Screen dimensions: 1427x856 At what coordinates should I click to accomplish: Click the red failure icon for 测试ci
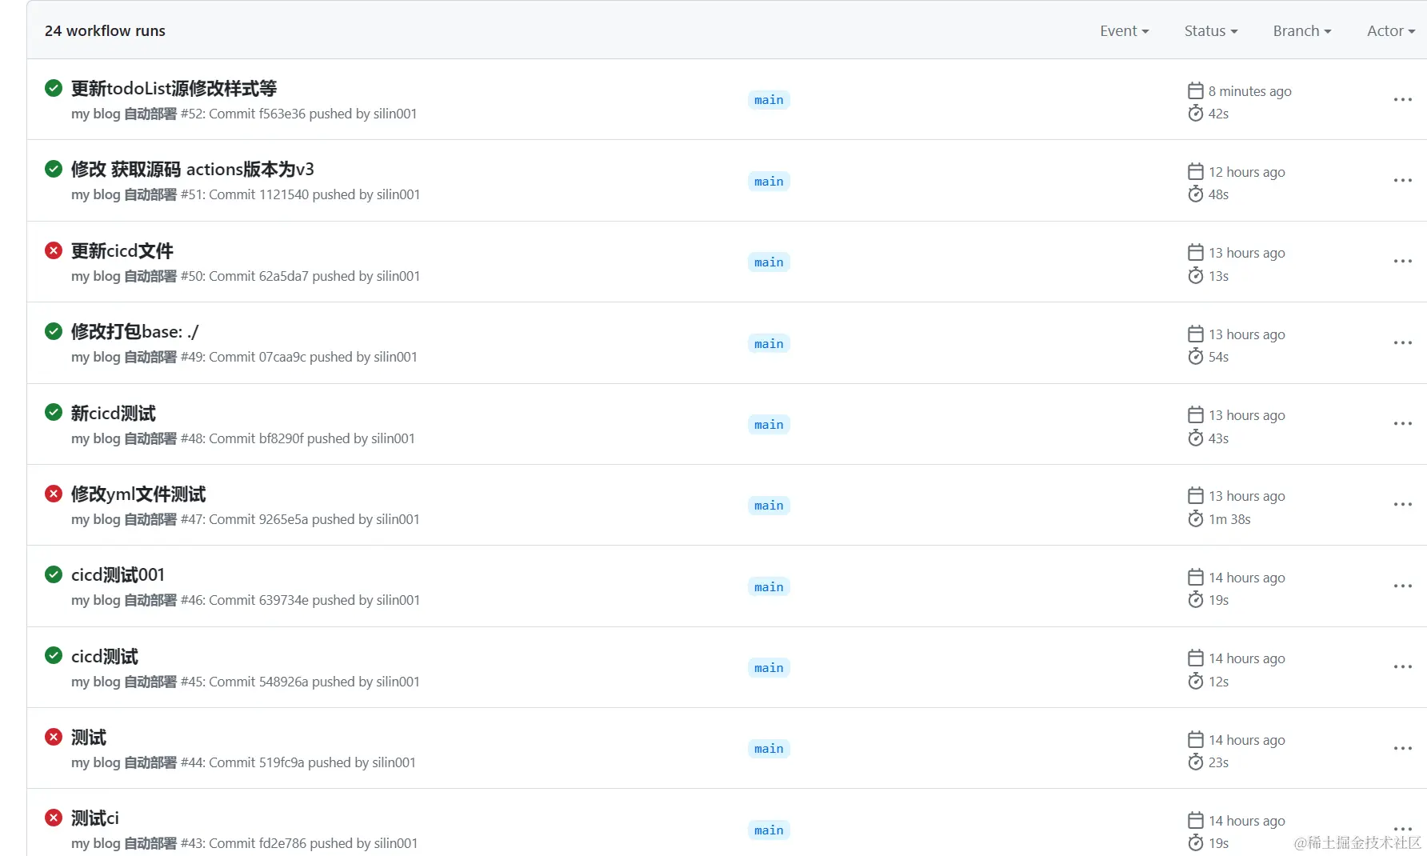tap(54, 818)
